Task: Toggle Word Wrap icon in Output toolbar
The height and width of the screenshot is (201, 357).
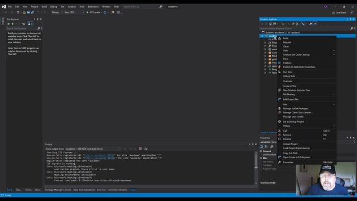Action: pyautogui.click(x=146, y=149)
